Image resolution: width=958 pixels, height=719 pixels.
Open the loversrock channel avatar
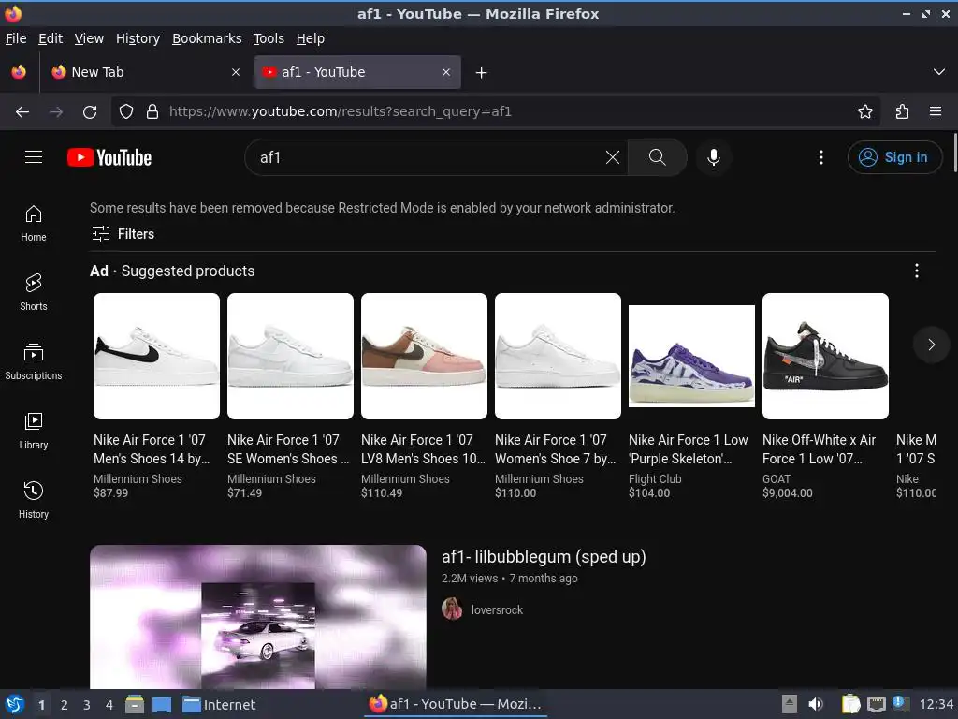point(452,609)
